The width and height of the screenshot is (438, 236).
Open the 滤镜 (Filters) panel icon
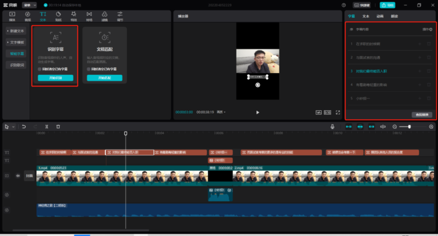point(105,15)
